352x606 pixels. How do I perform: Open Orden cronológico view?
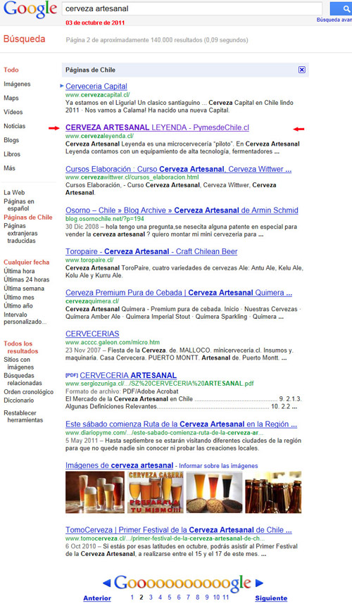click(29, 392)
